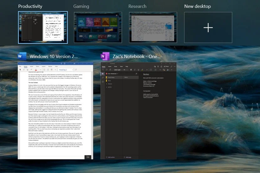Open the Insert tab in the Word window

pos(32,67)
